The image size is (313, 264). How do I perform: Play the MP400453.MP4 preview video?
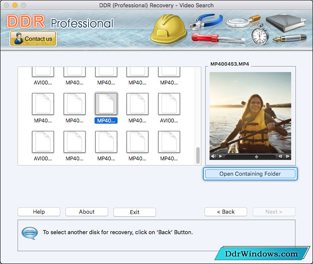[220, 156]
